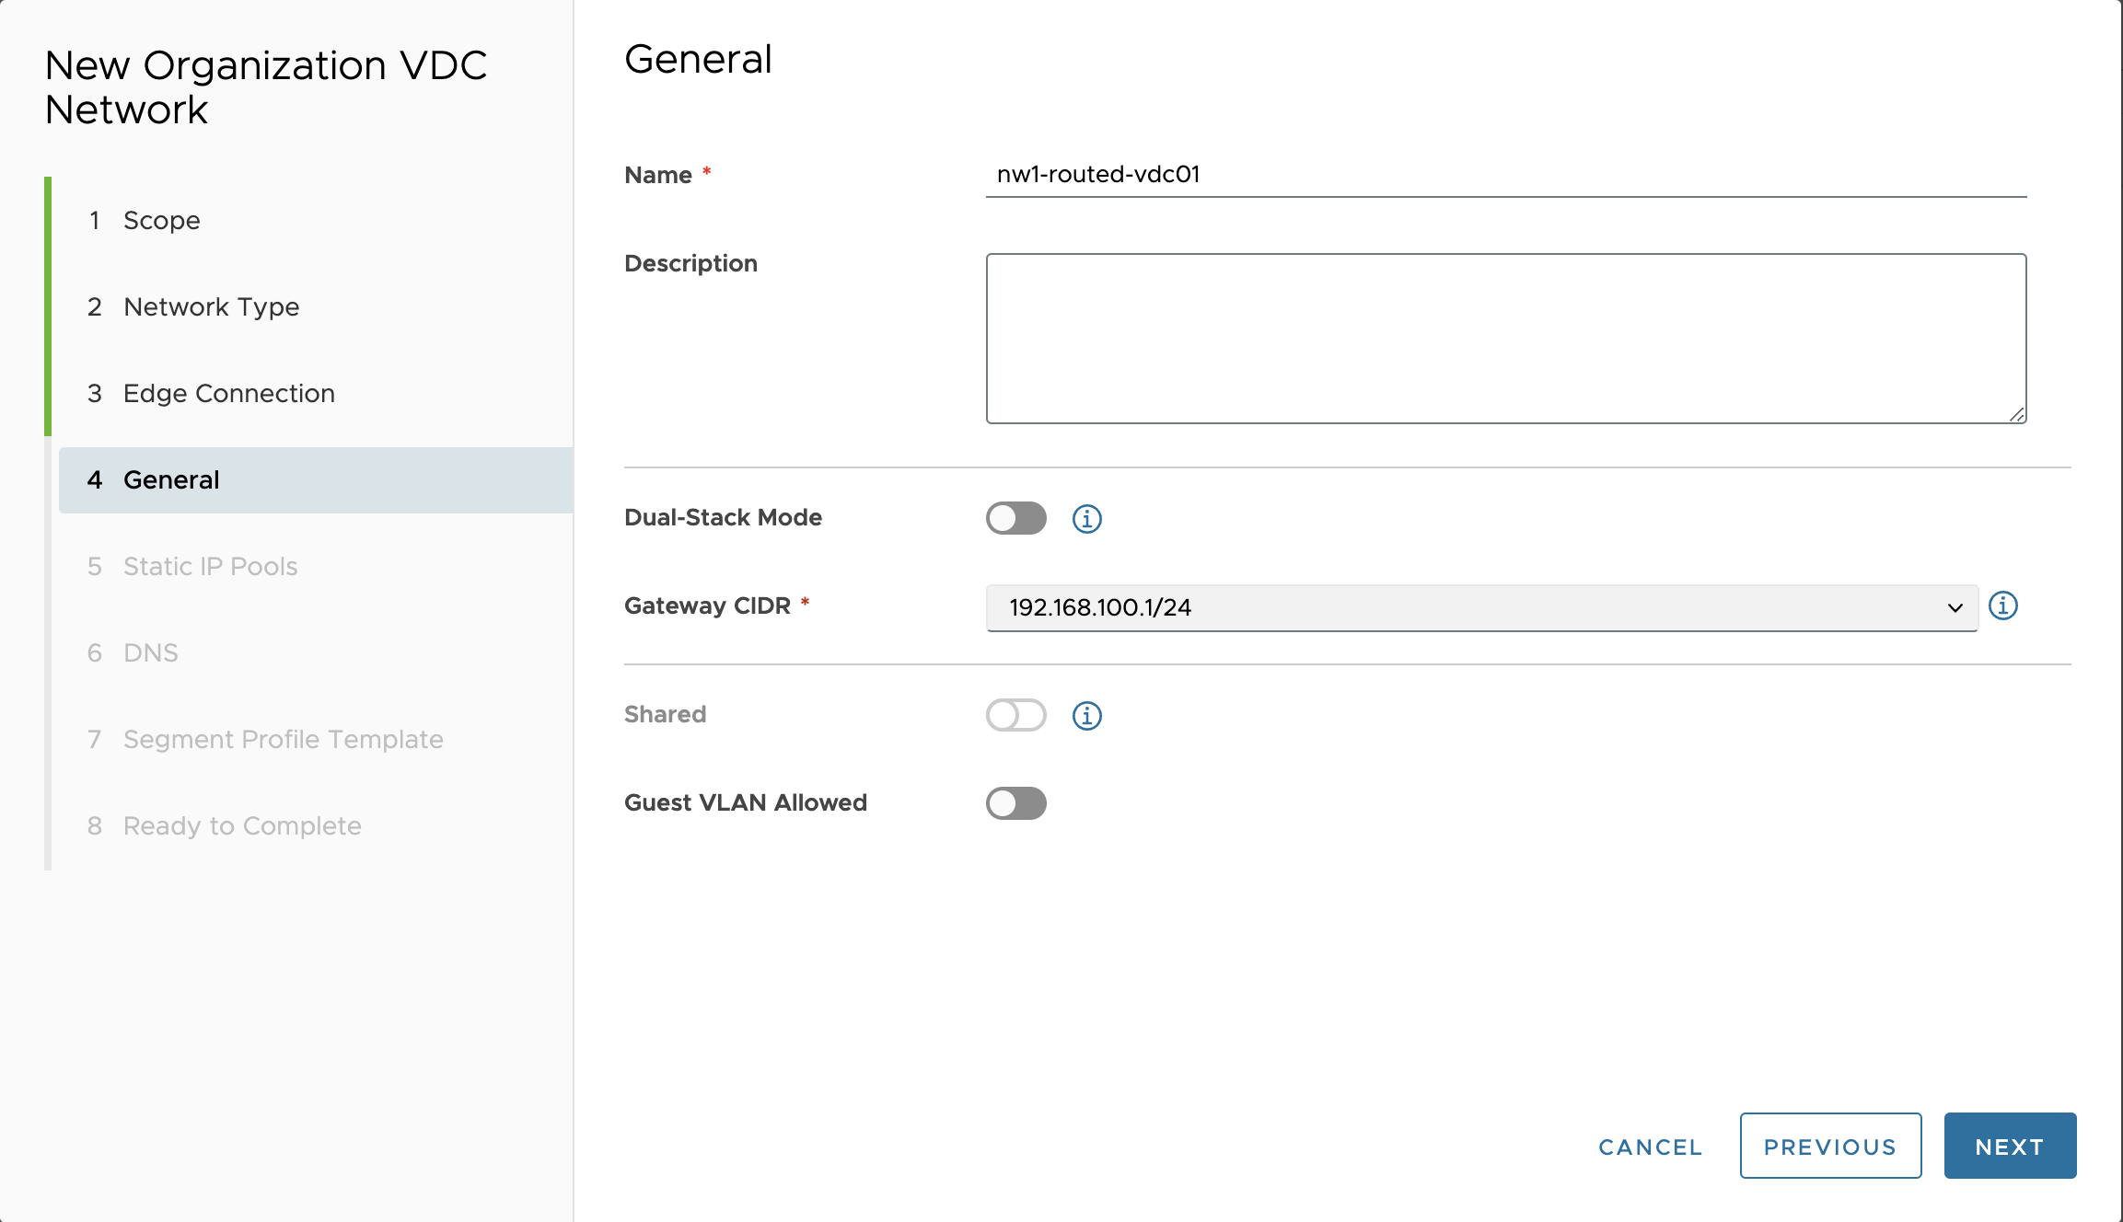Viewport: 2123px width, 1222px height.
Task: Select Segment Profile Template step
Action: point(283,740)
